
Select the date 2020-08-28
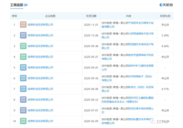point(91,89)
